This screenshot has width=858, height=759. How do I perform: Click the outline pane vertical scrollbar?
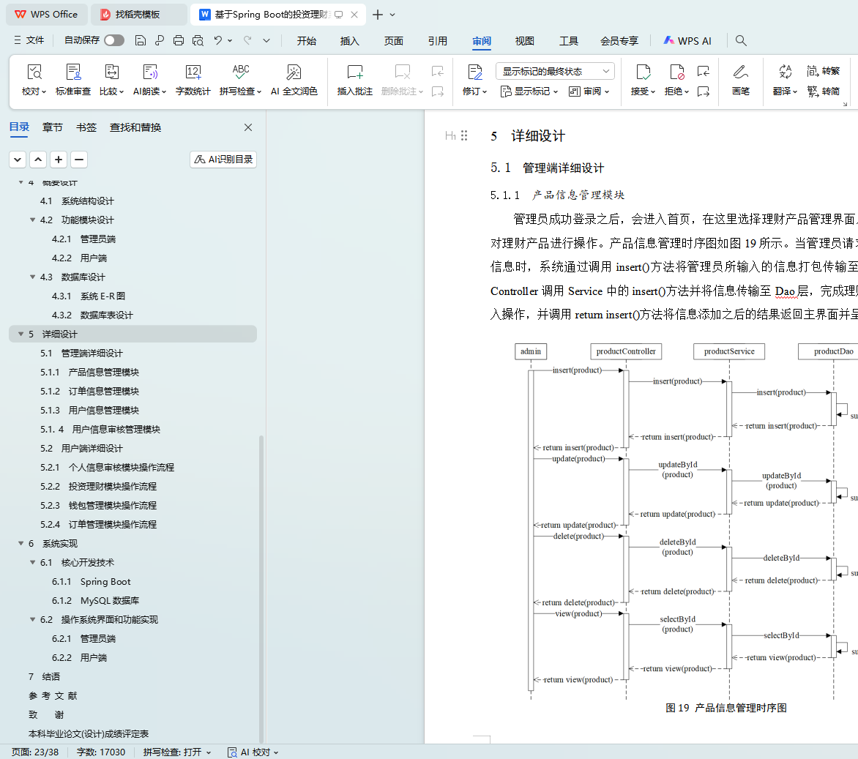(261, 588)
